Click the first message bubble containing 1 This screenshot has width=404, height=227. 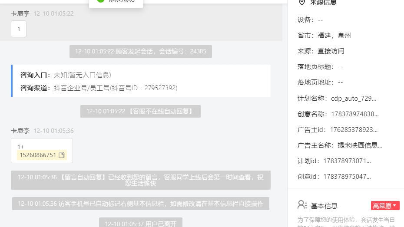click(19, 29)
